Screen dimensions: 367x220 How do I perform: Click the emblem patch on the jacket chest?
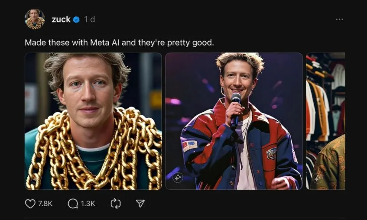(272, 152)
